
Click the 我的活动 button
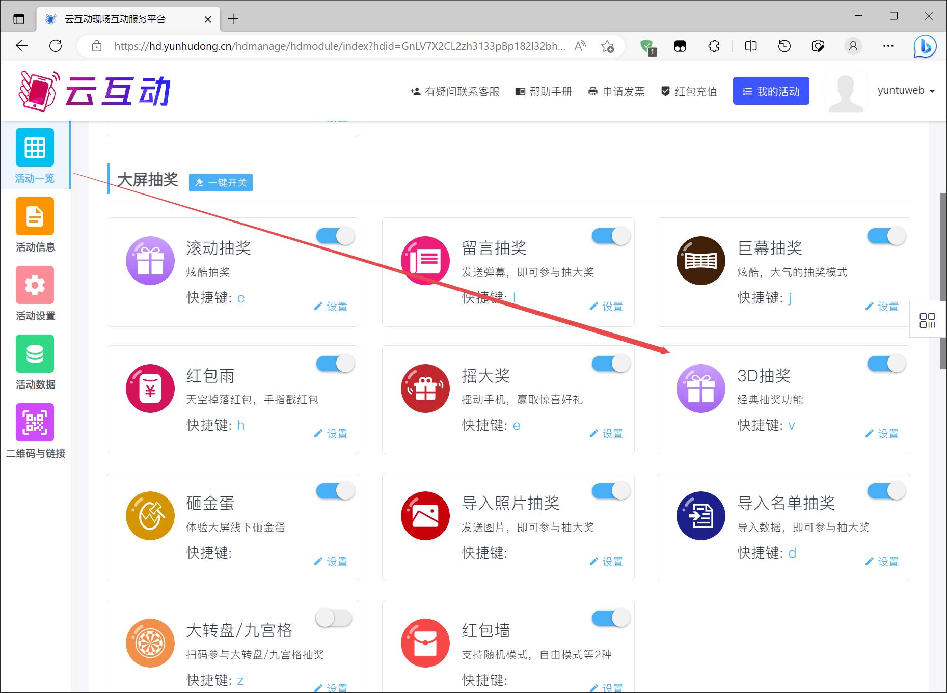pos(771,92)
